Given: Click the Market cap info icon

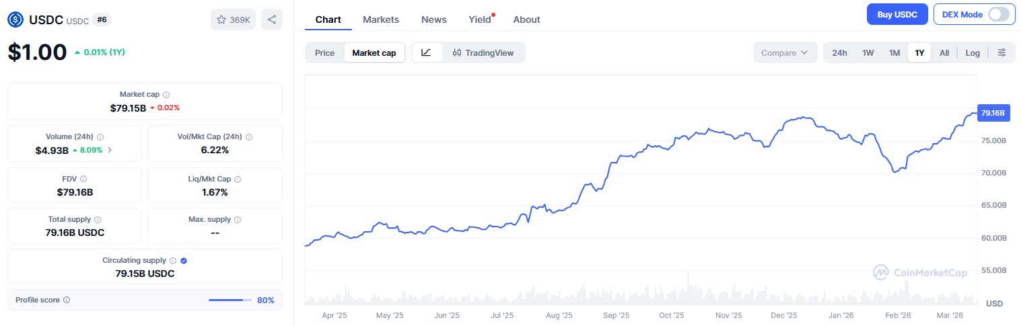Looking at the screenshot, I should pyautogui.click(x=166, y=95).
